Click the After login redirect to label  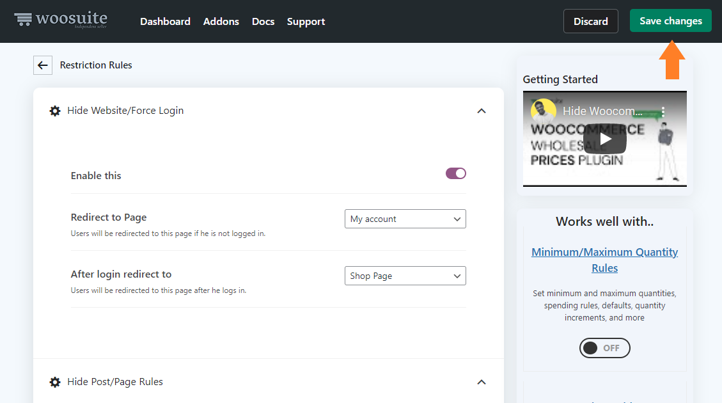point(121,274)
